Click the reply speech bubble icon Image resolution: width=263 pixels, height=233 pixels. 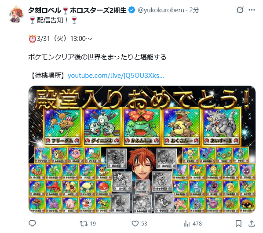[x=32, y=223]
